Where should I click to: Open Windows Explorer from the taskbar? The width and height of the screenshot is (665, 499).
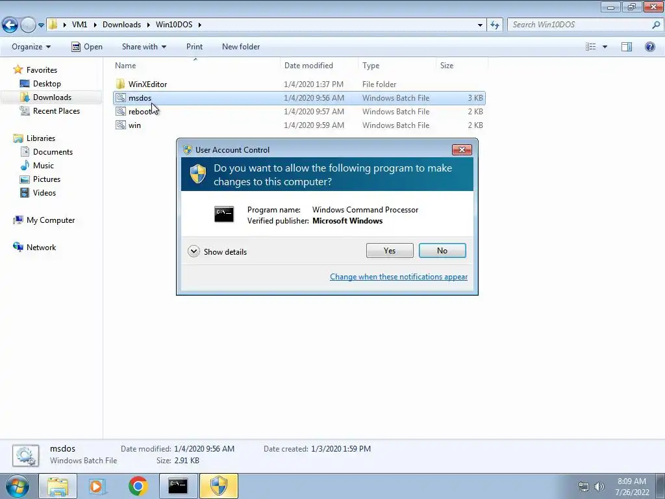pyautogui.click(x=58, y=486)
